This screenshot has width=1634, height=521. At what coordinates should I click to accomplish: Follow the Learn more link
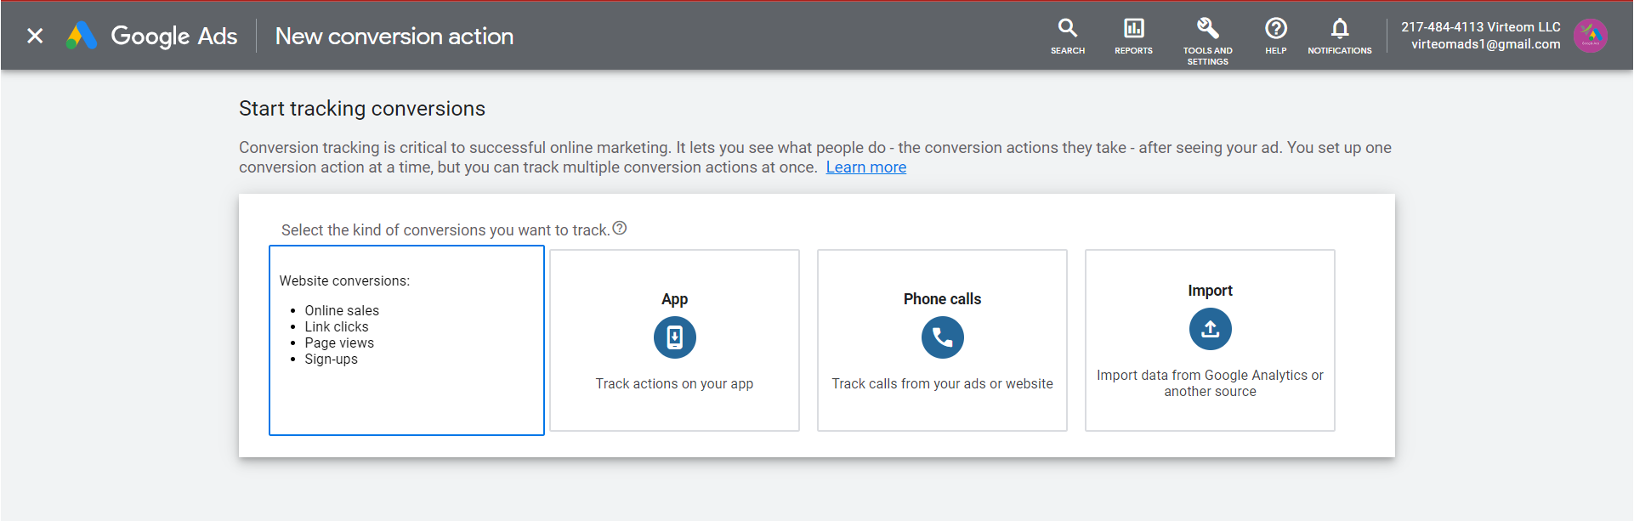click(865, 167)
